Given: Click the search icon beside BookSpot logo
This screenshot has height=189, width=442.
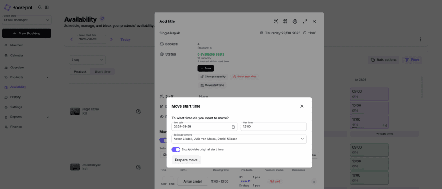Looking at the screenshot, I should coord(40,7).
